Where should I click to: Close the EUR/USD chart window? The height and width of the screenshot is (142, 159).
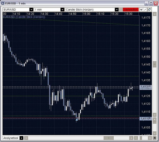[156, 3]
